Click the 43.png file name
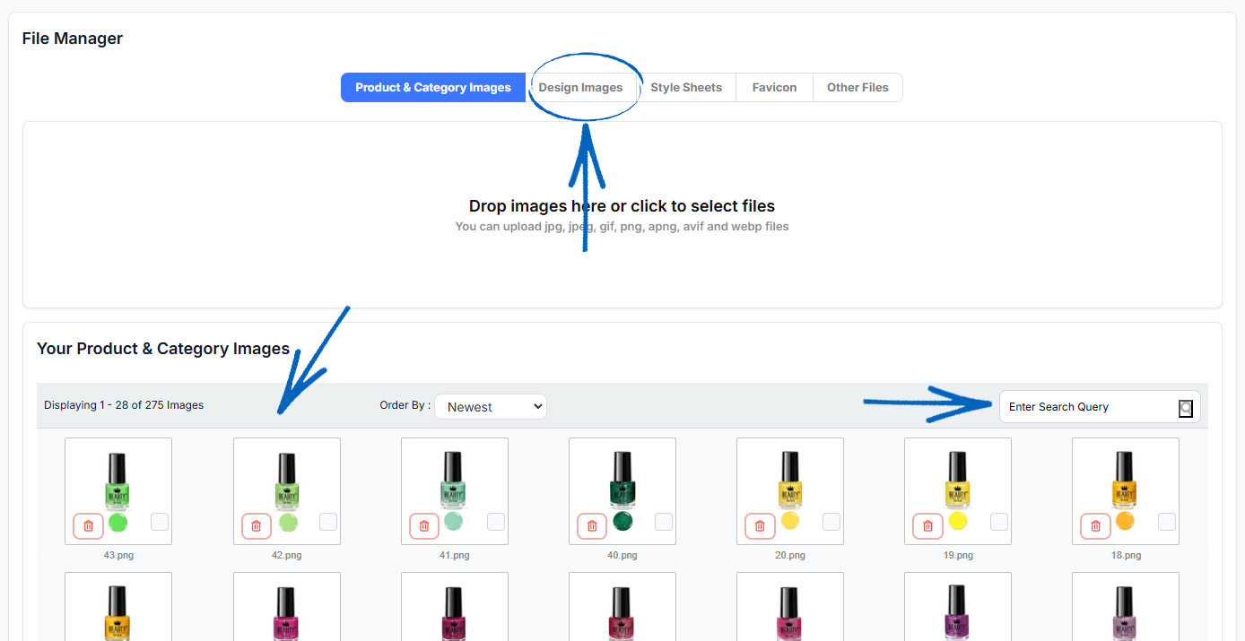 click(118, 556)
